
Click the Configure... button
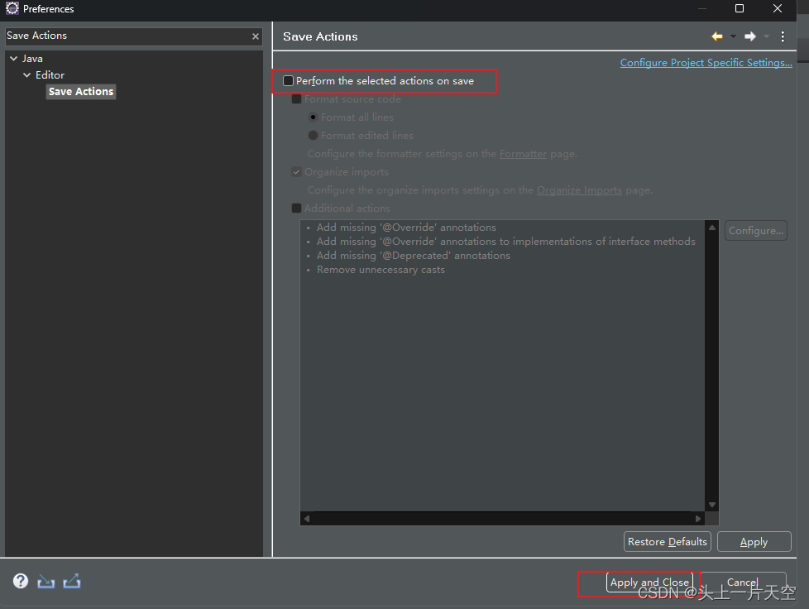click(755, 231)
